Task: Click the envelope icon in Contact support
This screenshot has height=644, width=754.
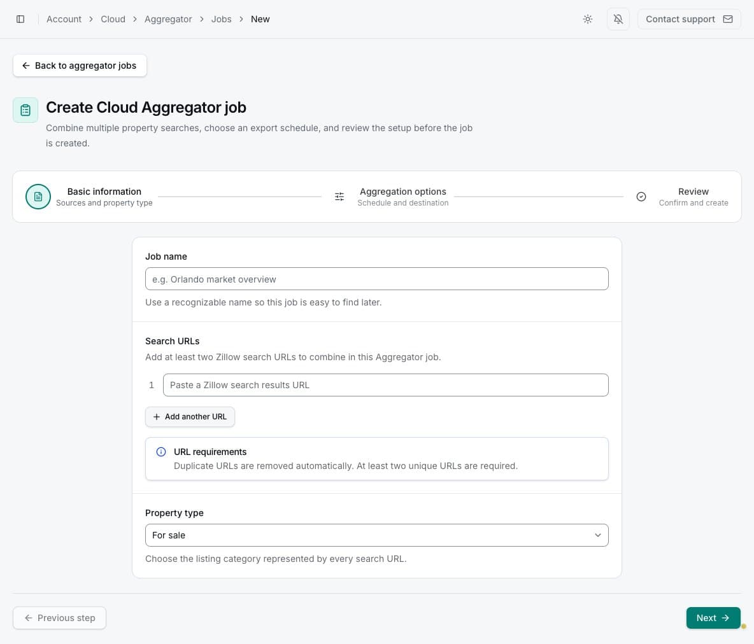Action: (x=727, y=19)
